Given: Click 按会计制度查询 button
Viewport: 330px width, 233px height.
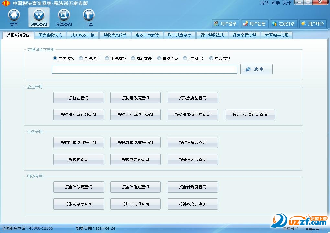Looking at the screenshot, I should pos(193,187).
